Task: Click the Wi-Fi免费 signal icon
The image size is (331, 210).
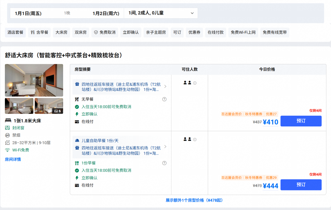Action: (7, 150)
